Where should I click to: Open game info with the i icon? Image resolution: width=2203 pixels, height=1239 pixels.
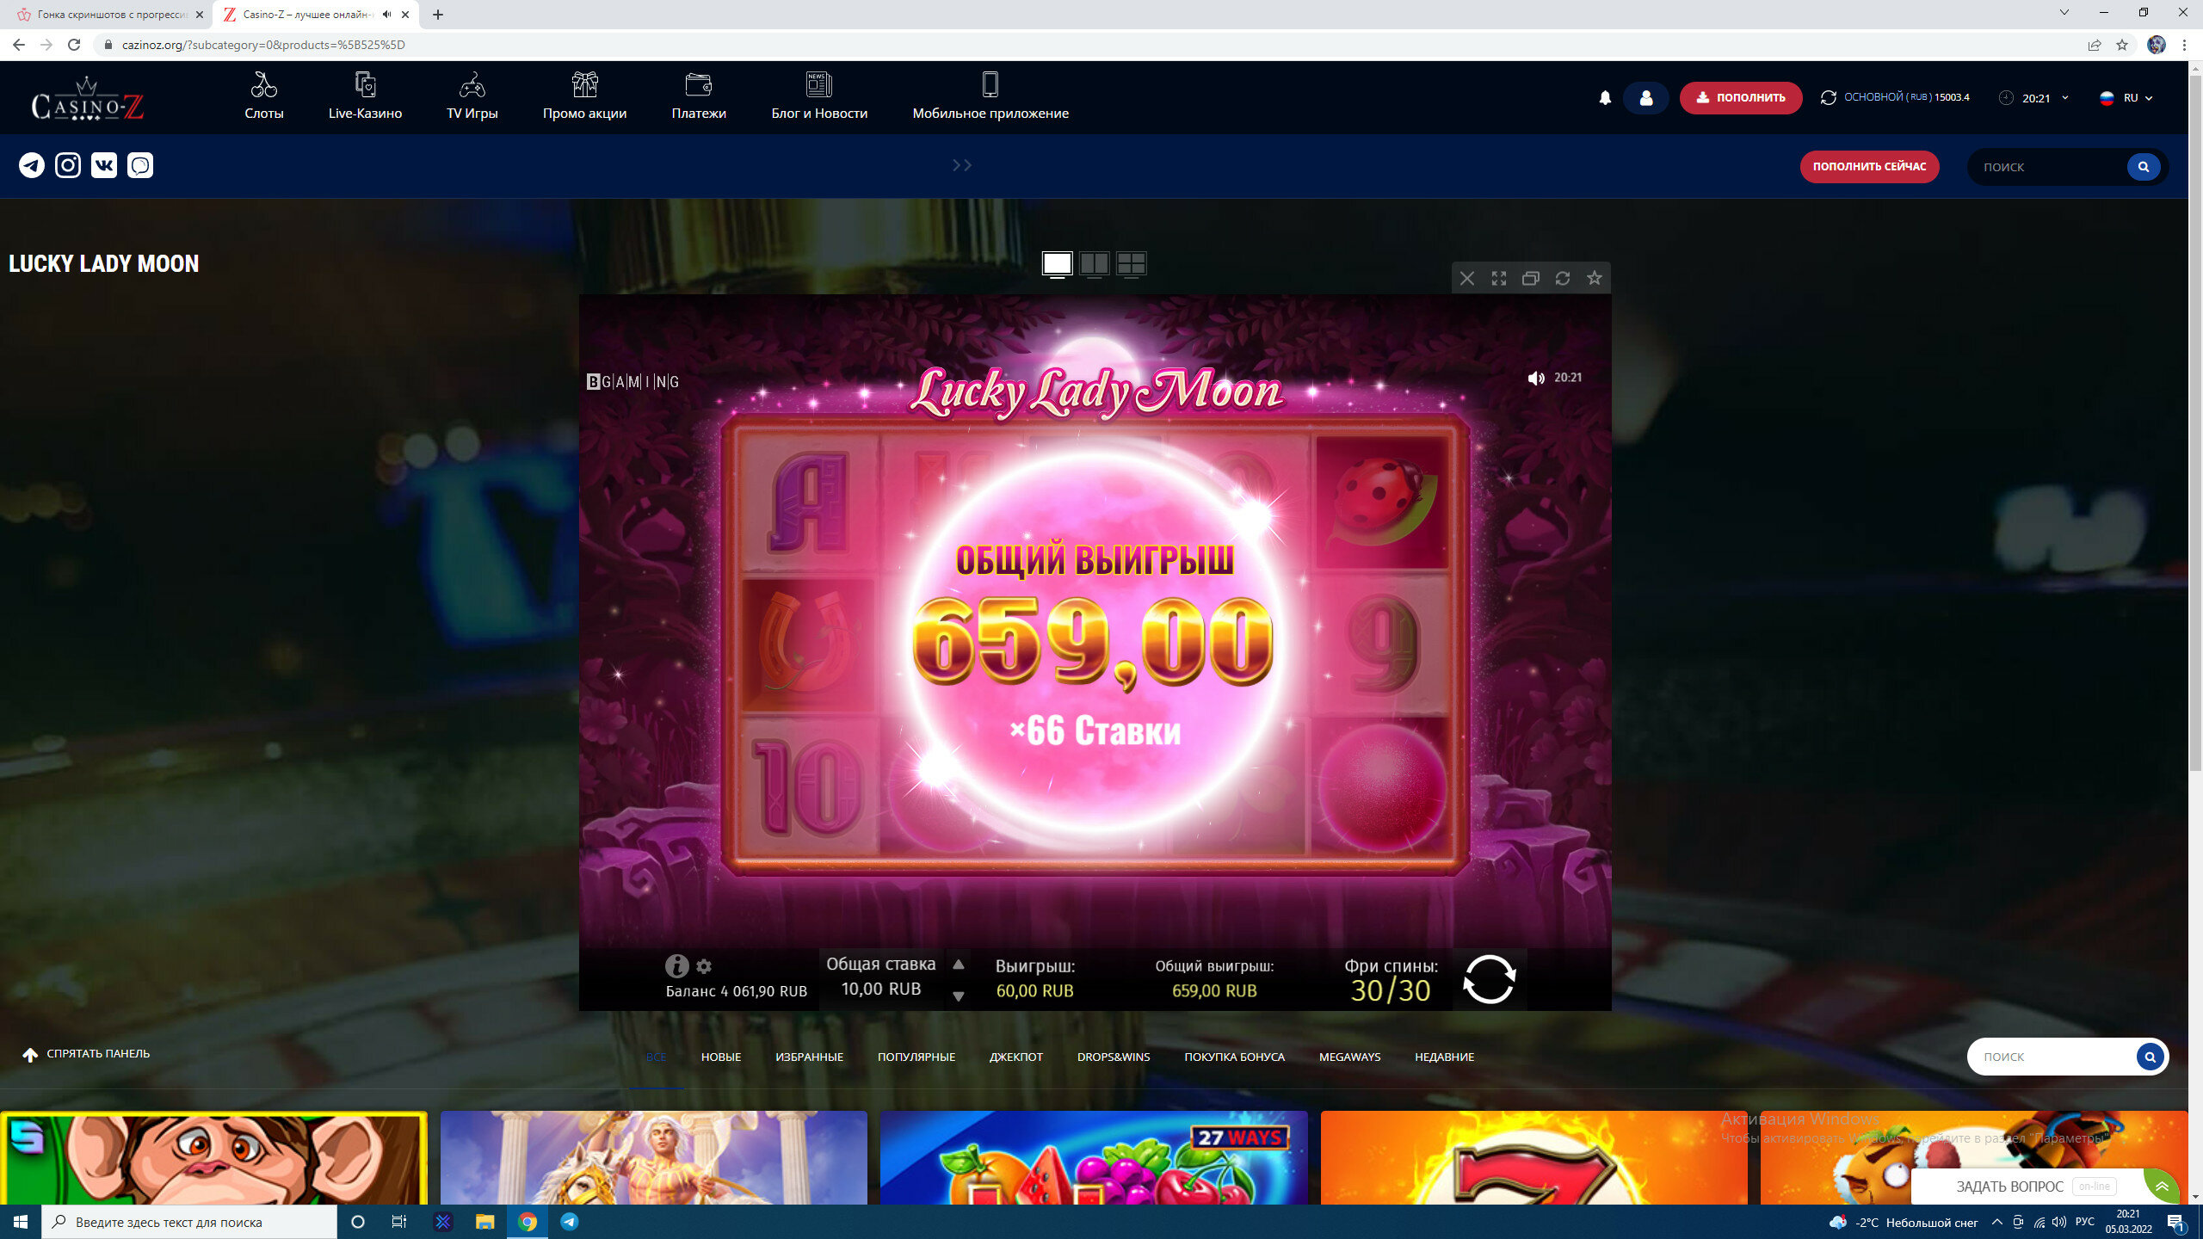(676, 965)
